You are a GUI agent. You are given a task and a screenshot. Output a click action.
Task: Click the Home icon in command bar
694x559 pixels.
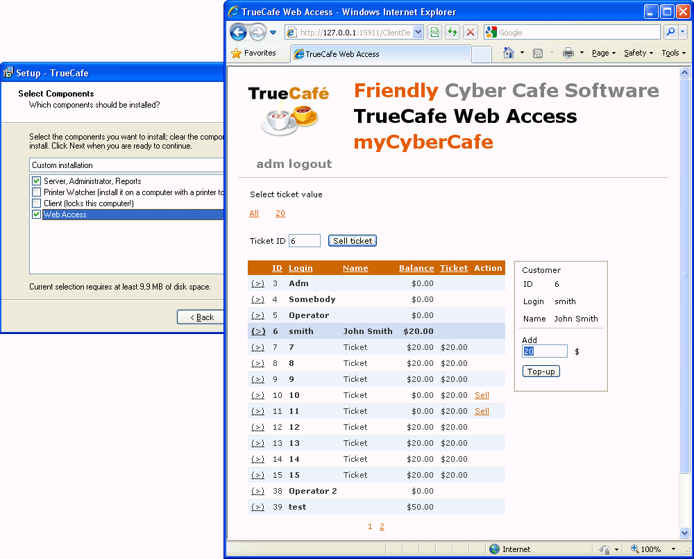tap(509, 53)
